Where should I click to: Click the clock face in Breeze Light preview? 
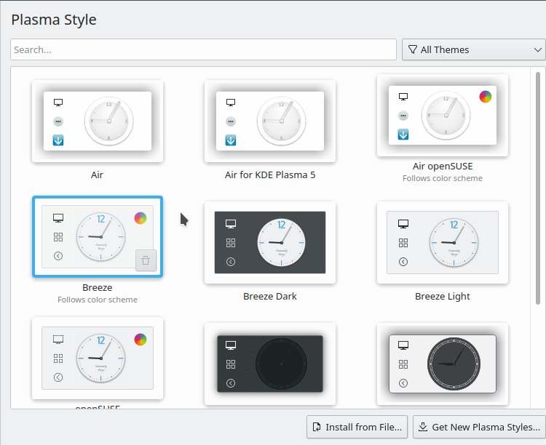click(454, 243)
